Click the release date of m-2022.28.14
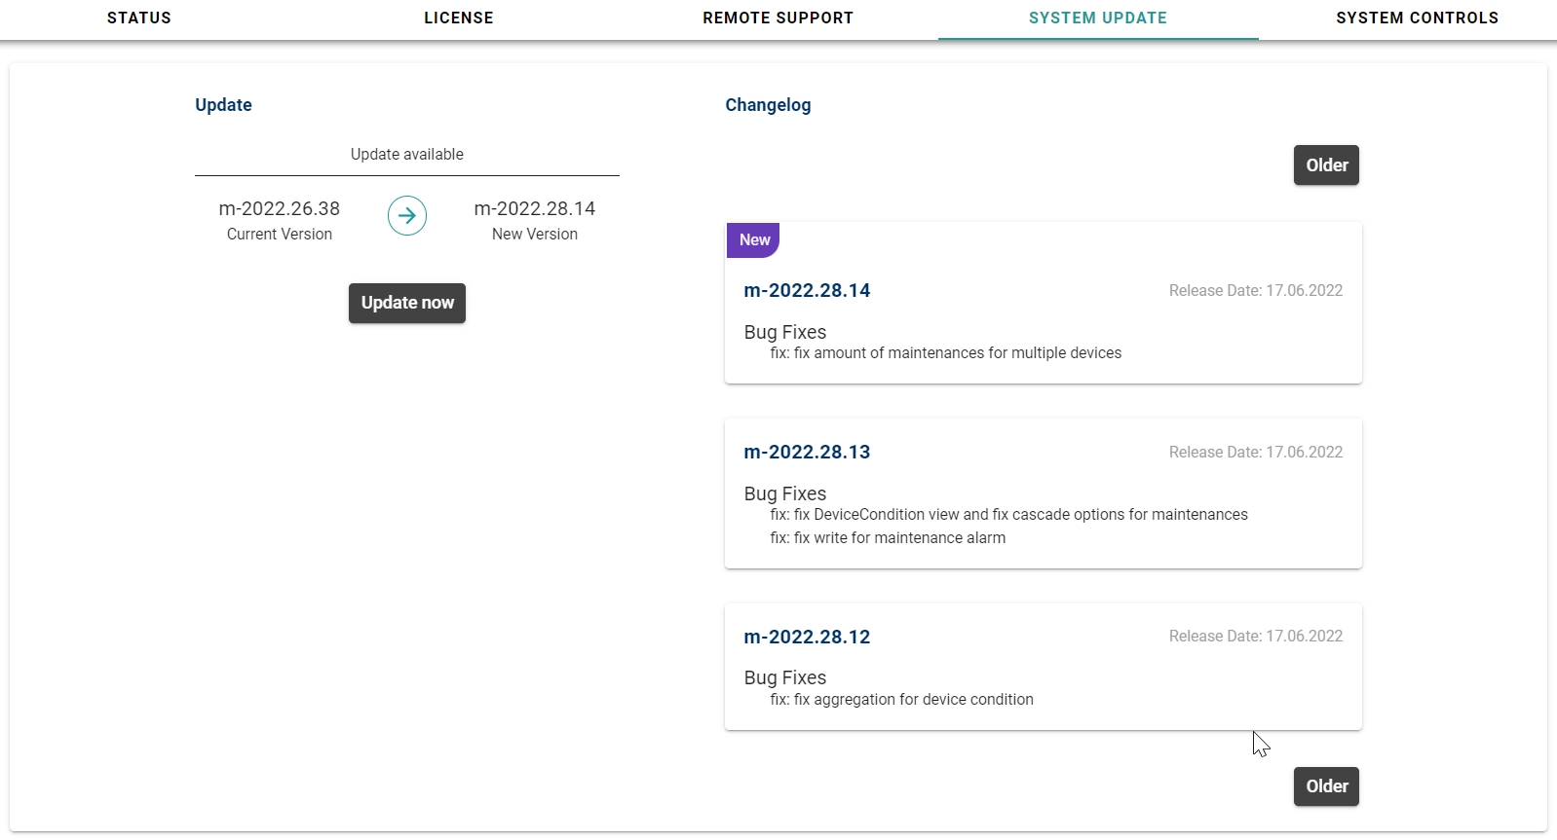The width and height of the screenshot is (1557, 840). (x=1255, y=291)
